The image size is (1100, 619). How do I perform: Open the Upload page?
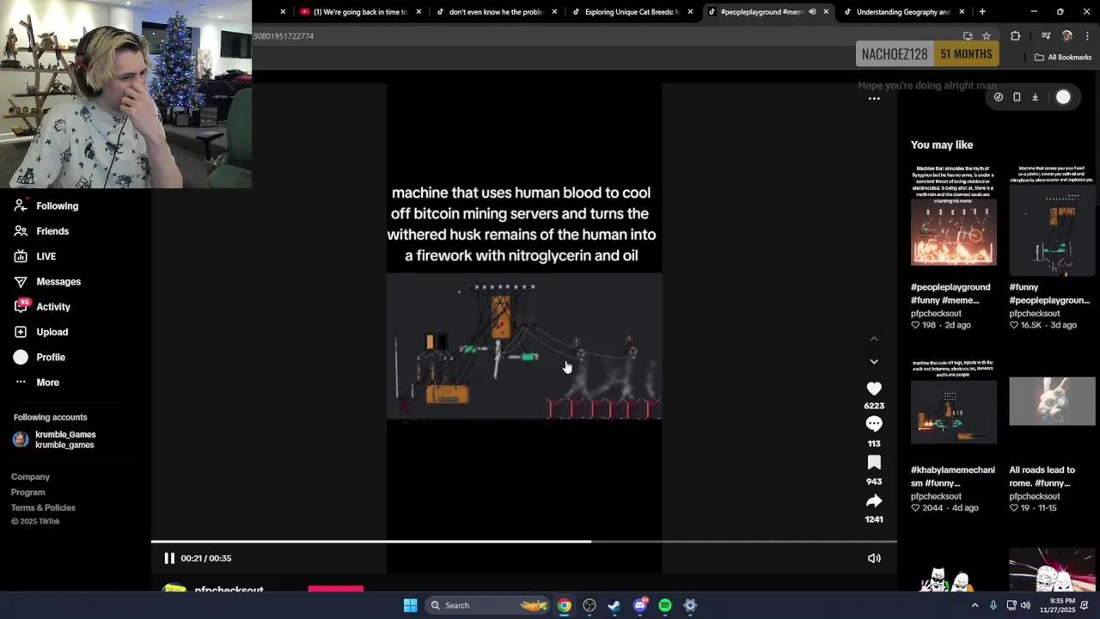pyautogui.click(x=40, y=332)
